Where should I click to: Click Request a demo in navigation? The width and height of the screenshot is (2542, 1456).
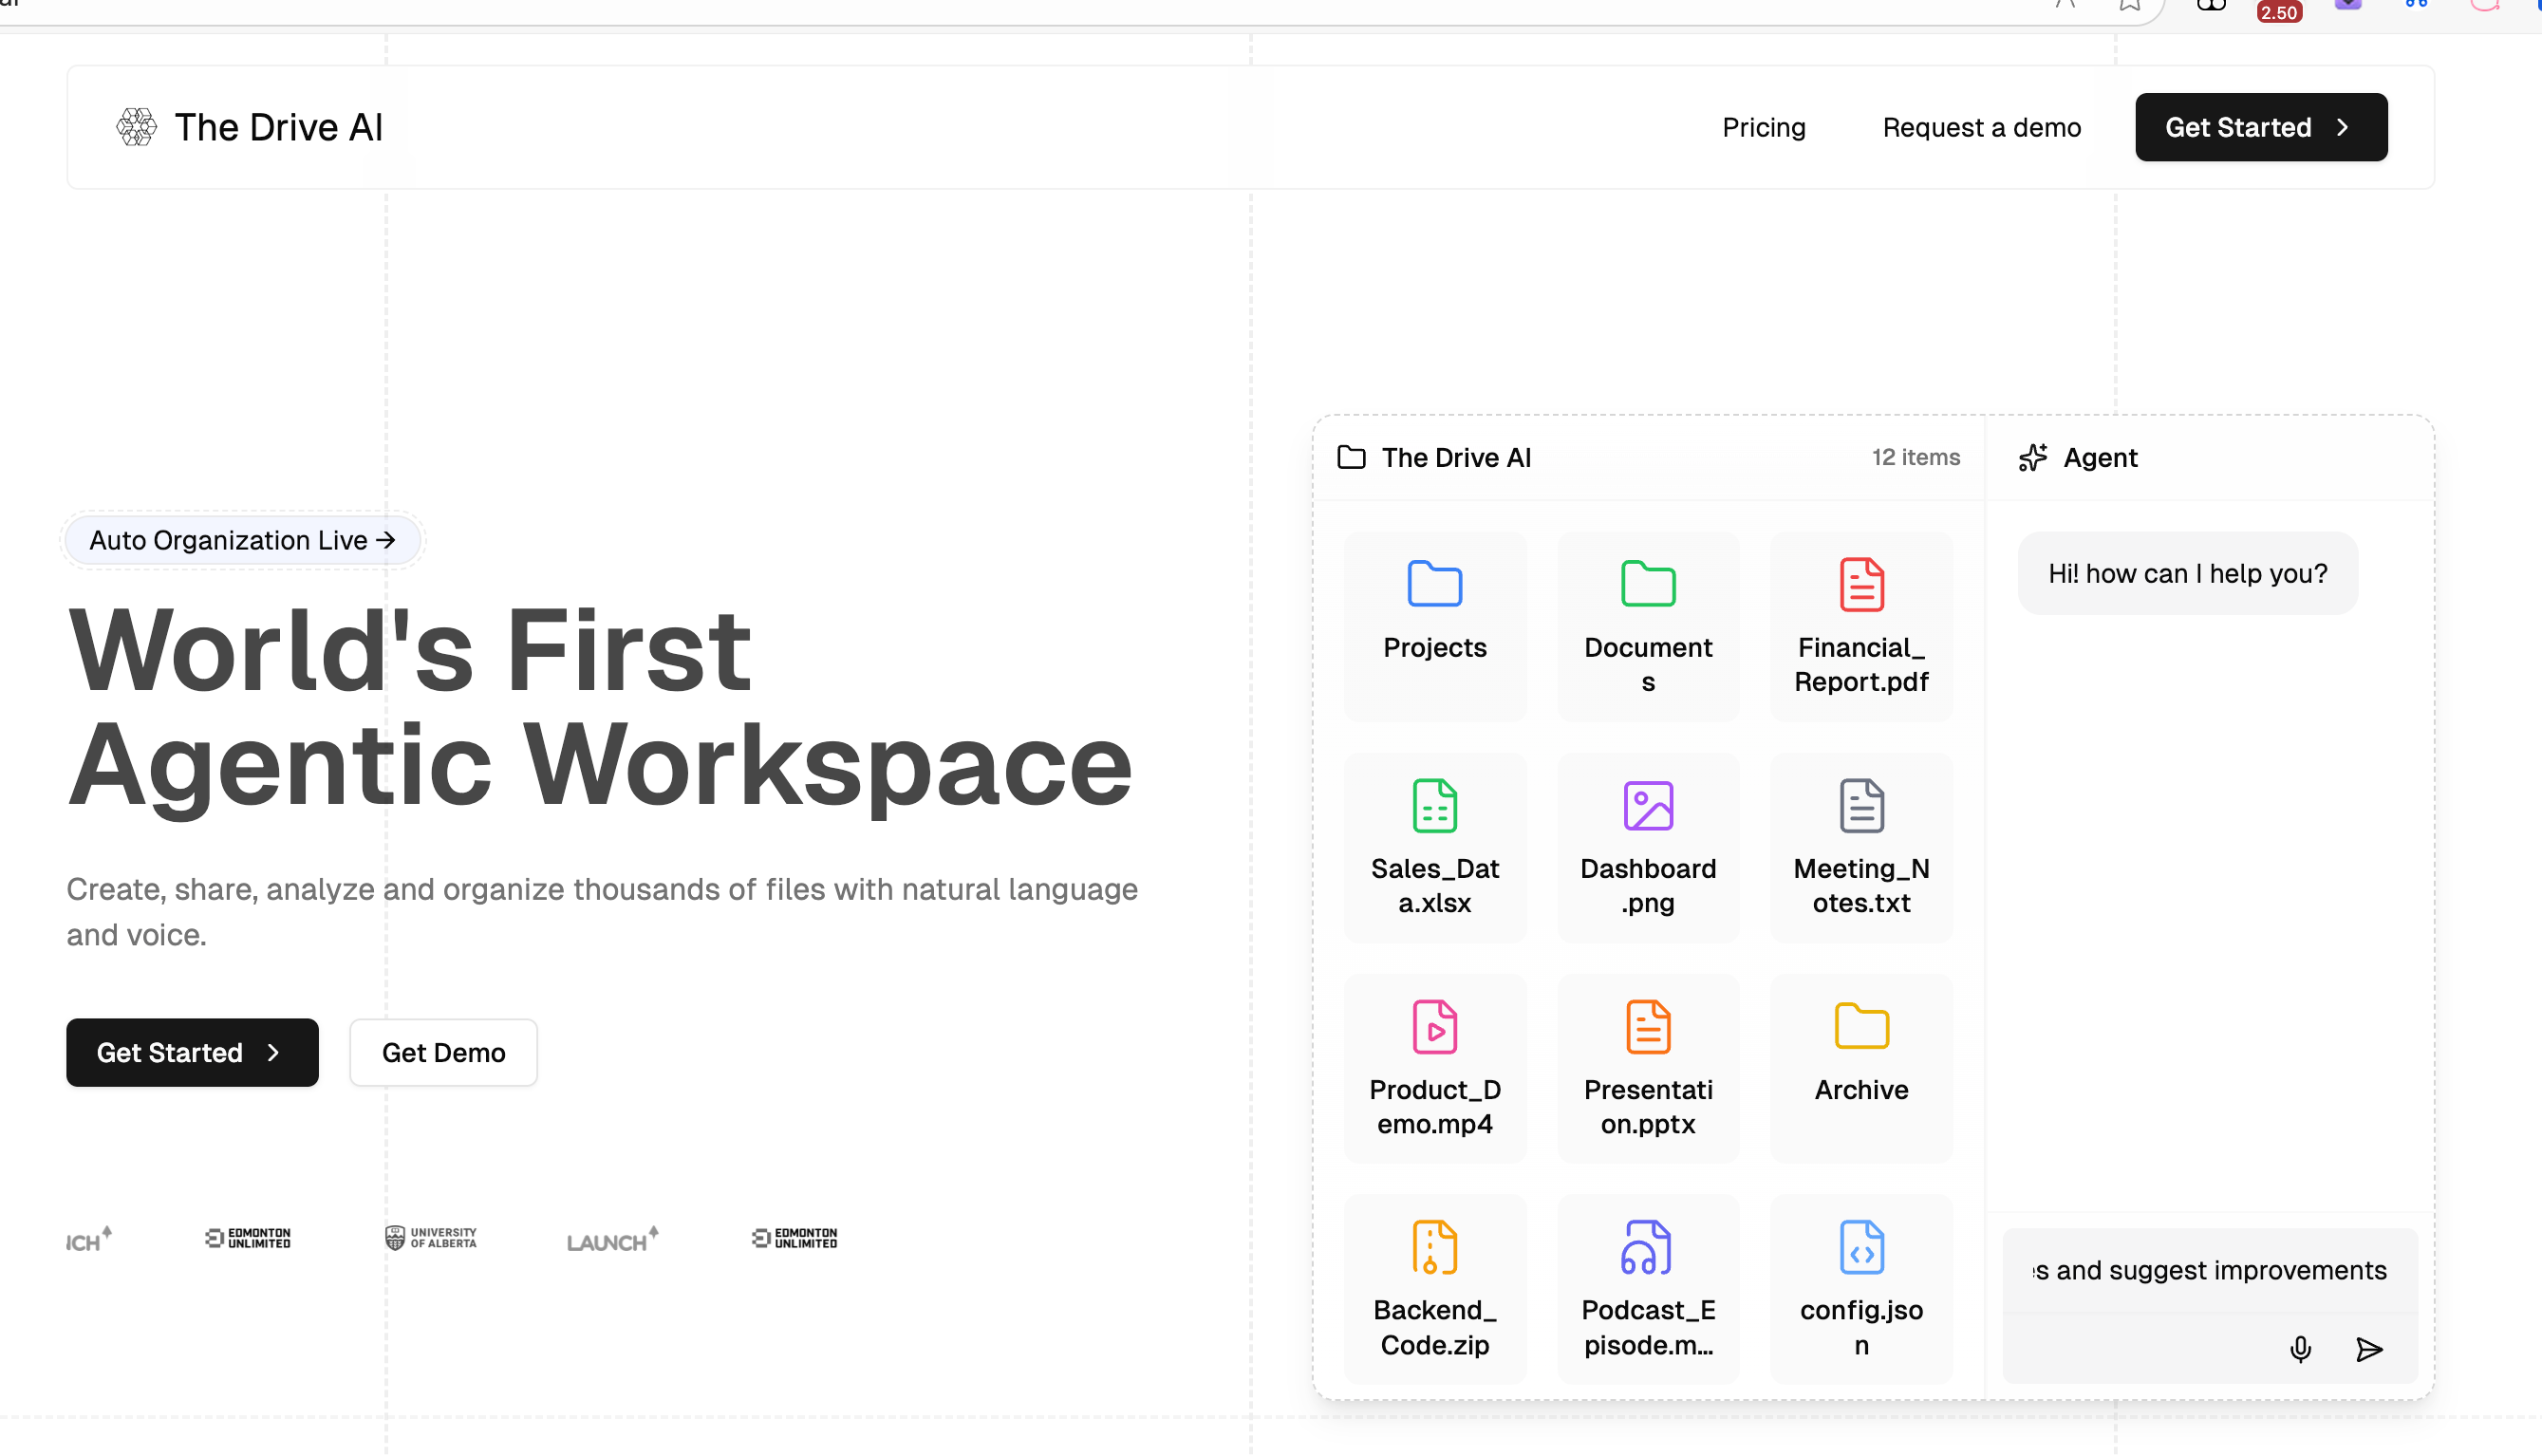[x=1980, y=127]
